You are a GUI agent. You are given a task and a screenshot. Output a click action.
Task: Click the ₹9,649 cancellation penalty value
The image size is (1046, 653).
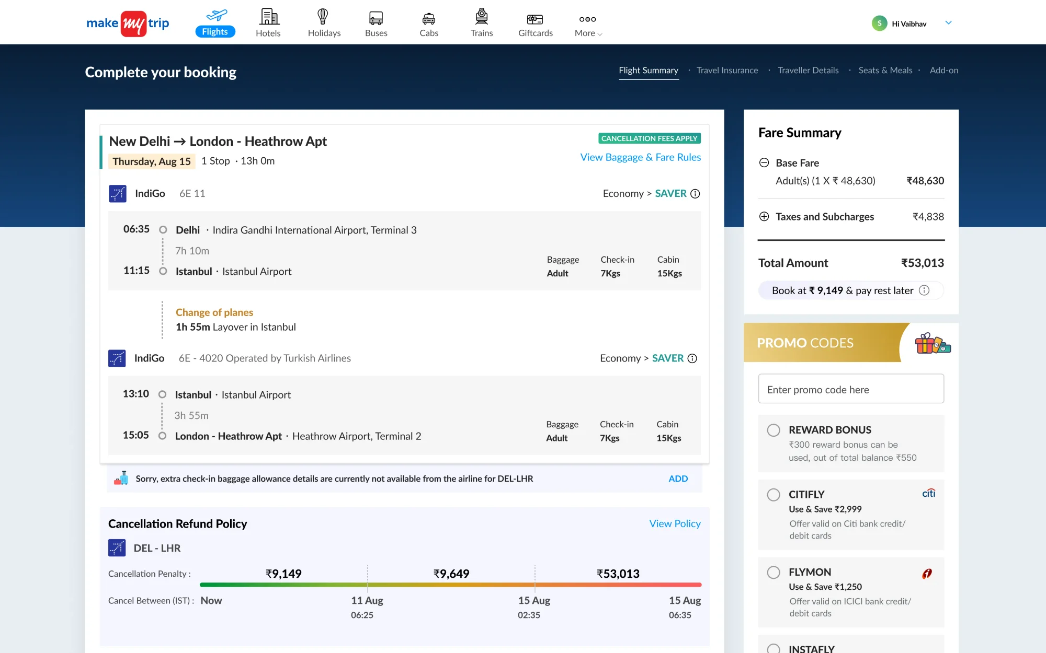click(451, 574)
